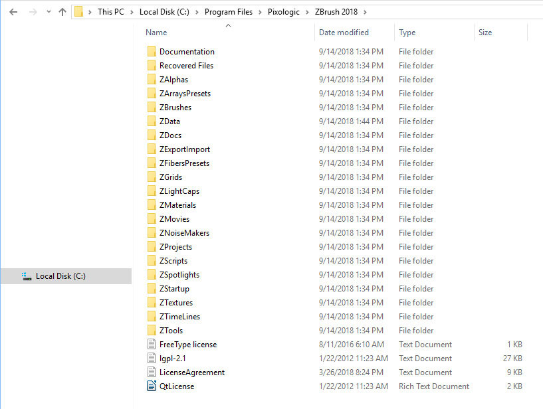Select the Recovered Files folder icon

pos(152,65)
